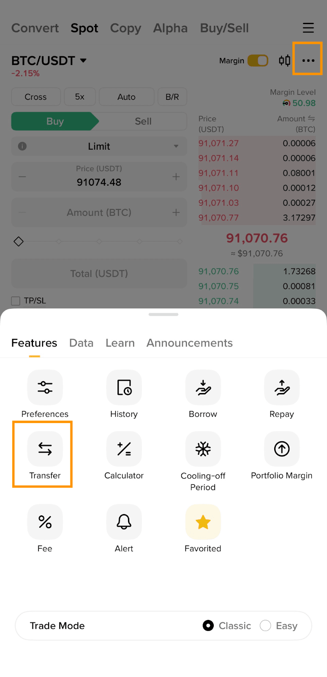Open the Cross margin mode selector
Viewport: 327px width, 677px height.
point(36,97)
